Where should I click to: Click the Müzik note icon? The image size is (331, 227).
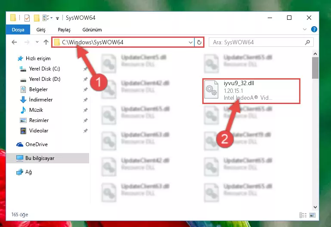[x=23, y=110]
